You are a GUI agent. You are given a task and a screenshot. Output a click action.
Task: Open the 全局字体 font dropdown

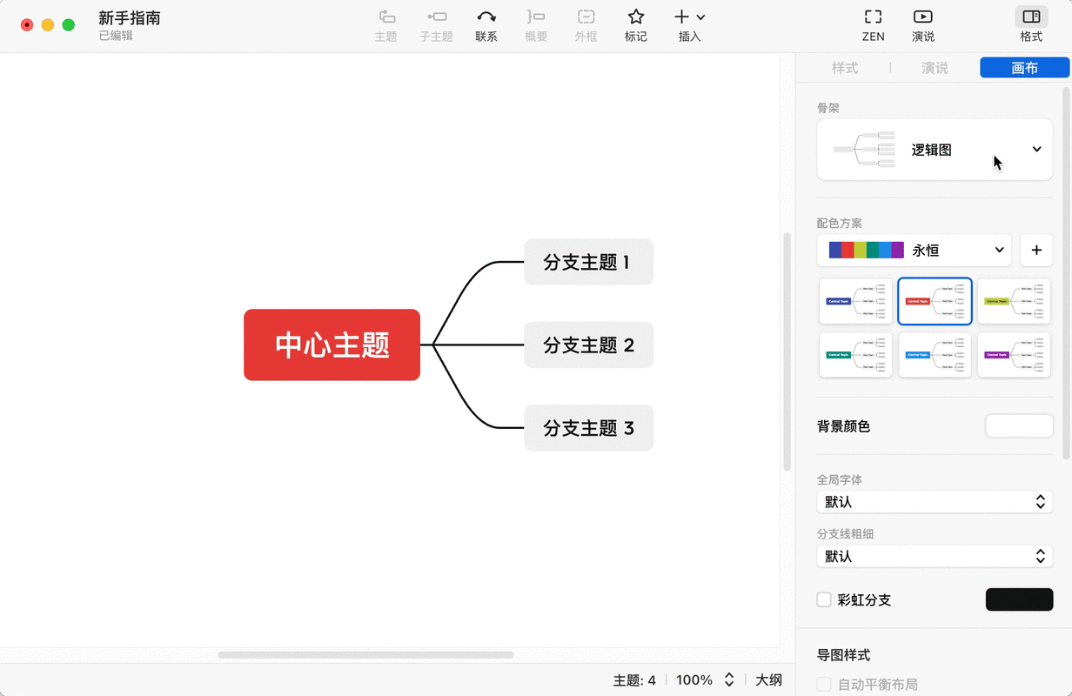[935, 502]
